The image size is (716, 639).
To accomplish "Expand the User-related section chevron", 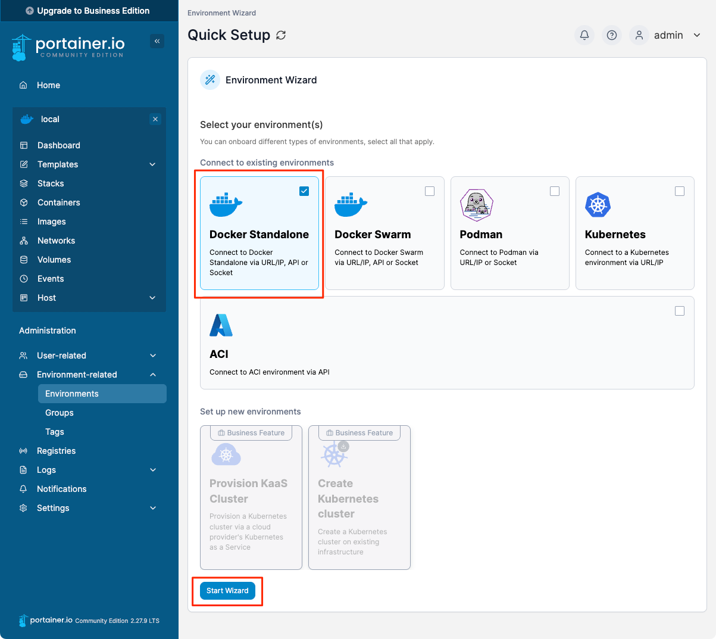I will 153,356.
